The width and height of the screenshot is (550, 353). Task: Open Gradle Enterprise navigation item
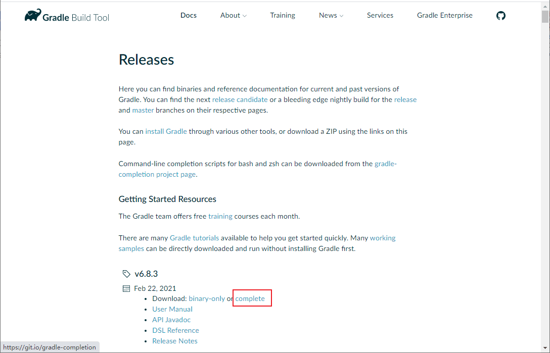coord(445,16)
